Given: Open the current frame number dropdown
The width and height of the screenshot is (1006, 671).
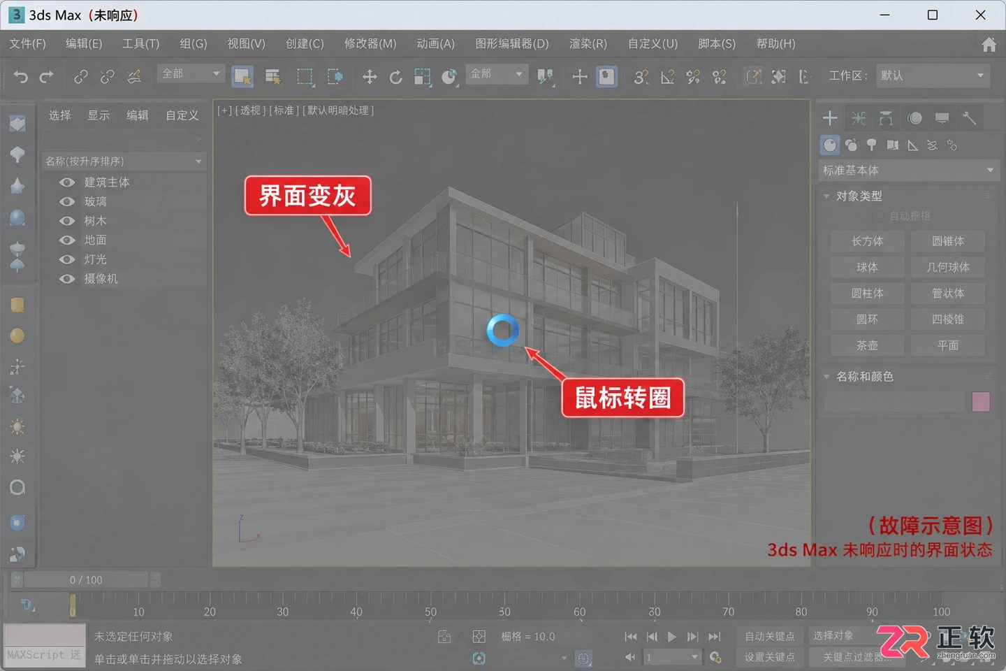Looking at the screenshot, I should coord(671,657).
